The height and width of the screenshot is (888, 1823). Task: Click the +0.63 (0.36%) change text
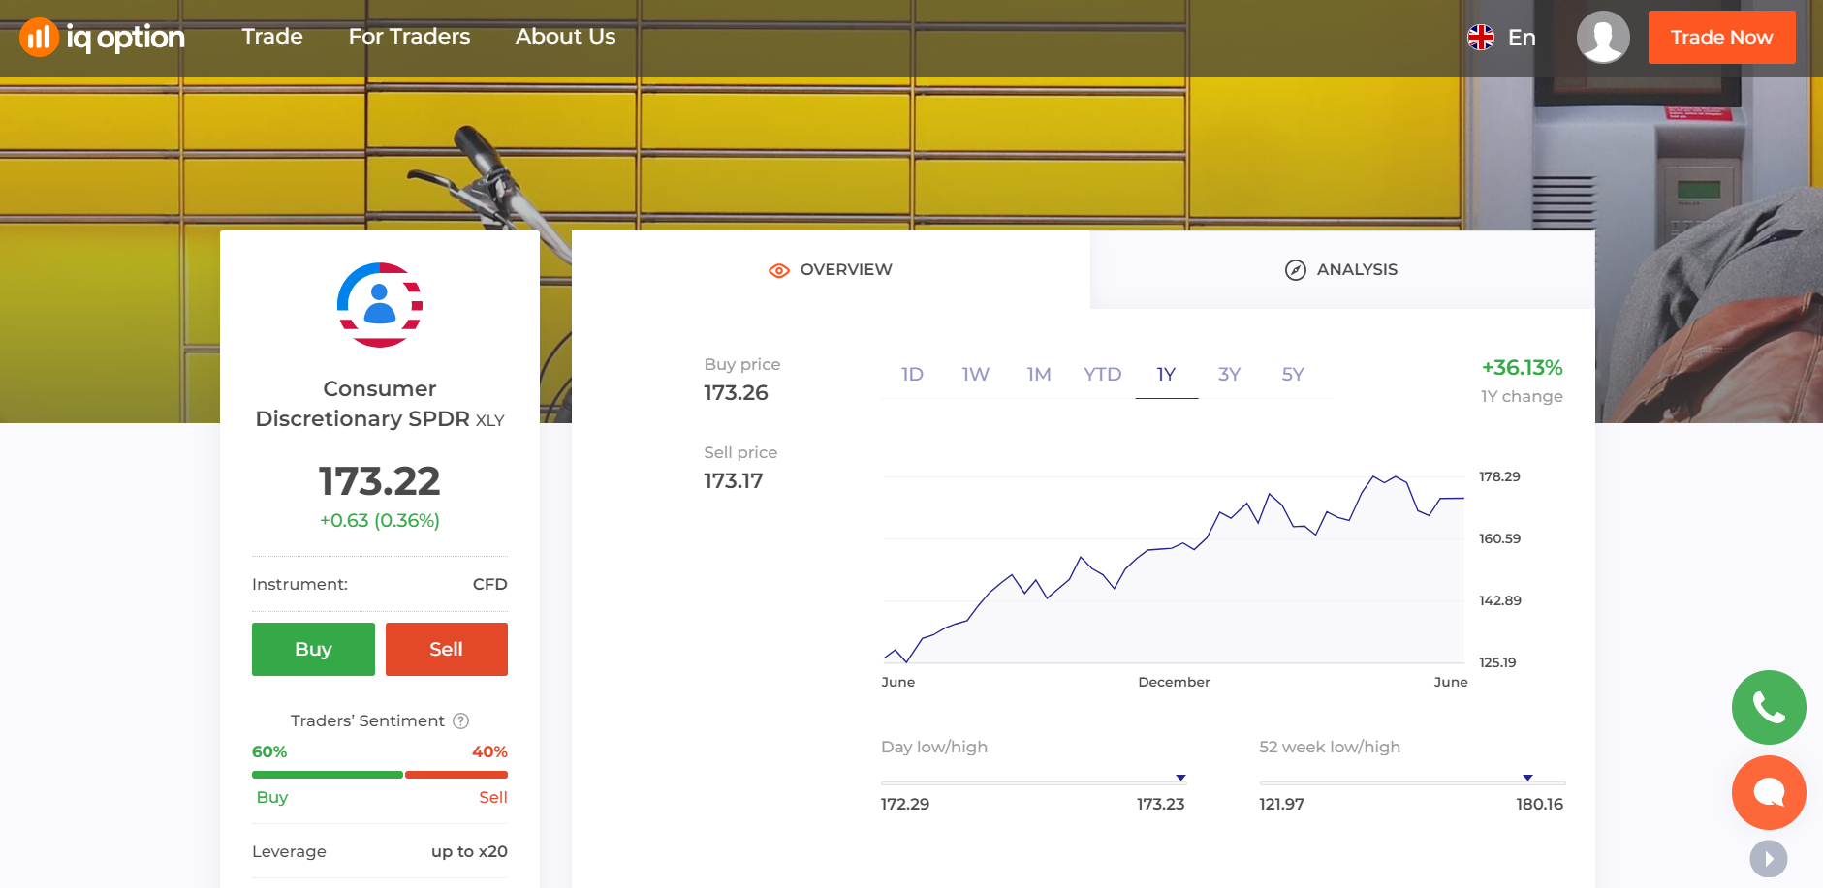pos(380,521)
